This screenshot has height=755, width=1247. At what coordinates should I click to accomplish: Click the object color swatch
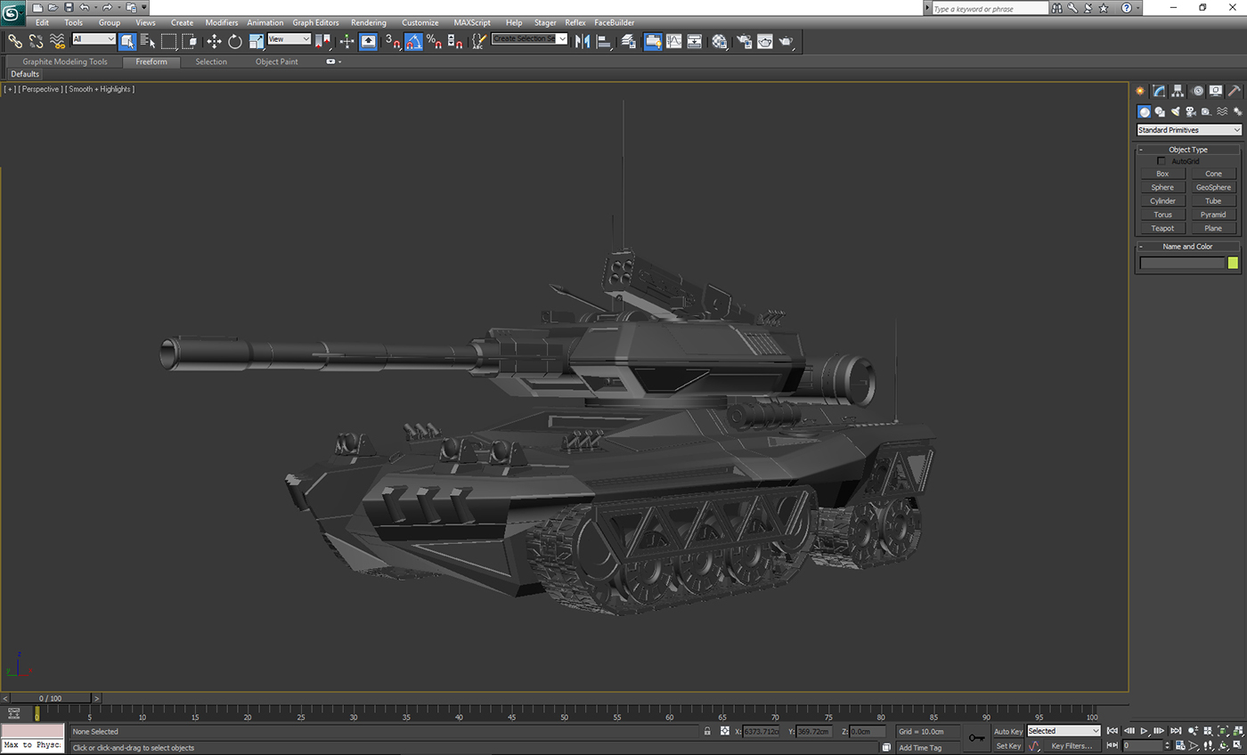coord(1231,263)
